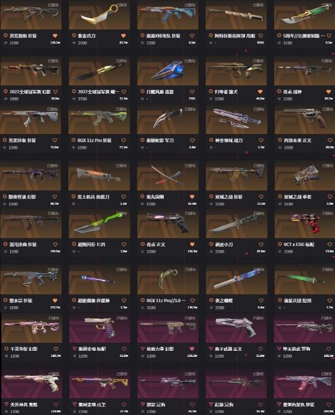335x415 pixels.
Task: Toggle the heart on RGX 11z Pro 狂徒
Action: point(123,141)
